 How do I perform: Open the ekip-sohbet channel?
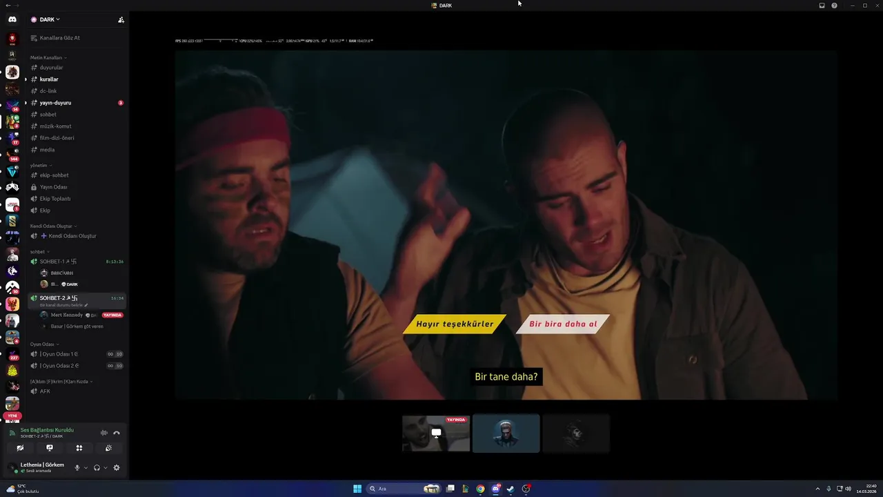pyautogui.click(x=77, y=175)
